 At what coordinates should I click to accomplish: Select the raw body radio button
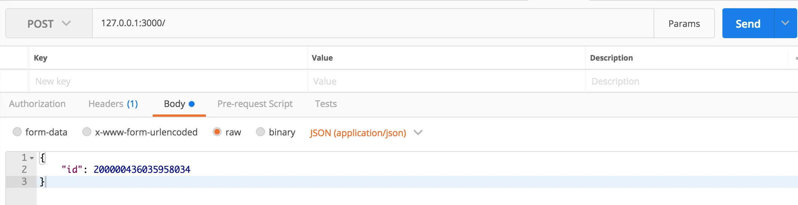(217, 132)
